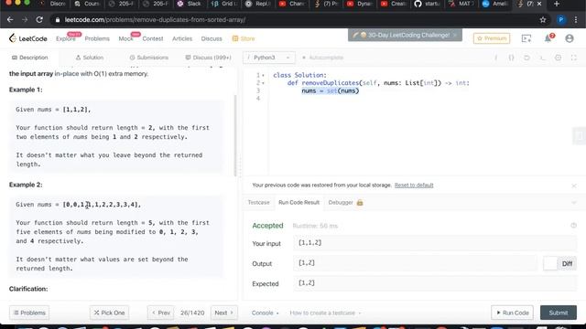The height and width of the screenshot is (329, 586).
Task: Click the reset code icon
Action: pos(527,58)
